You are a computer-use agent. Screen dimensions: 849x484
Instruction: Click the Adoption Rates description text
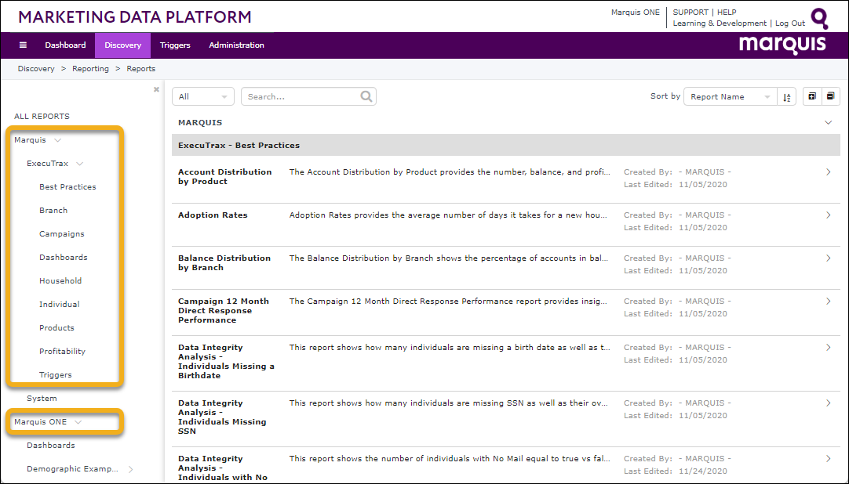(448, 215)
